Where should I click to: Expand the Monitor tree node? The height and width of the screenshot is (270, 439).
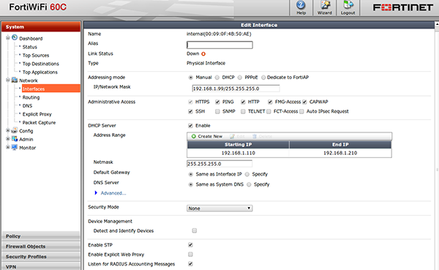coord(8,147)
